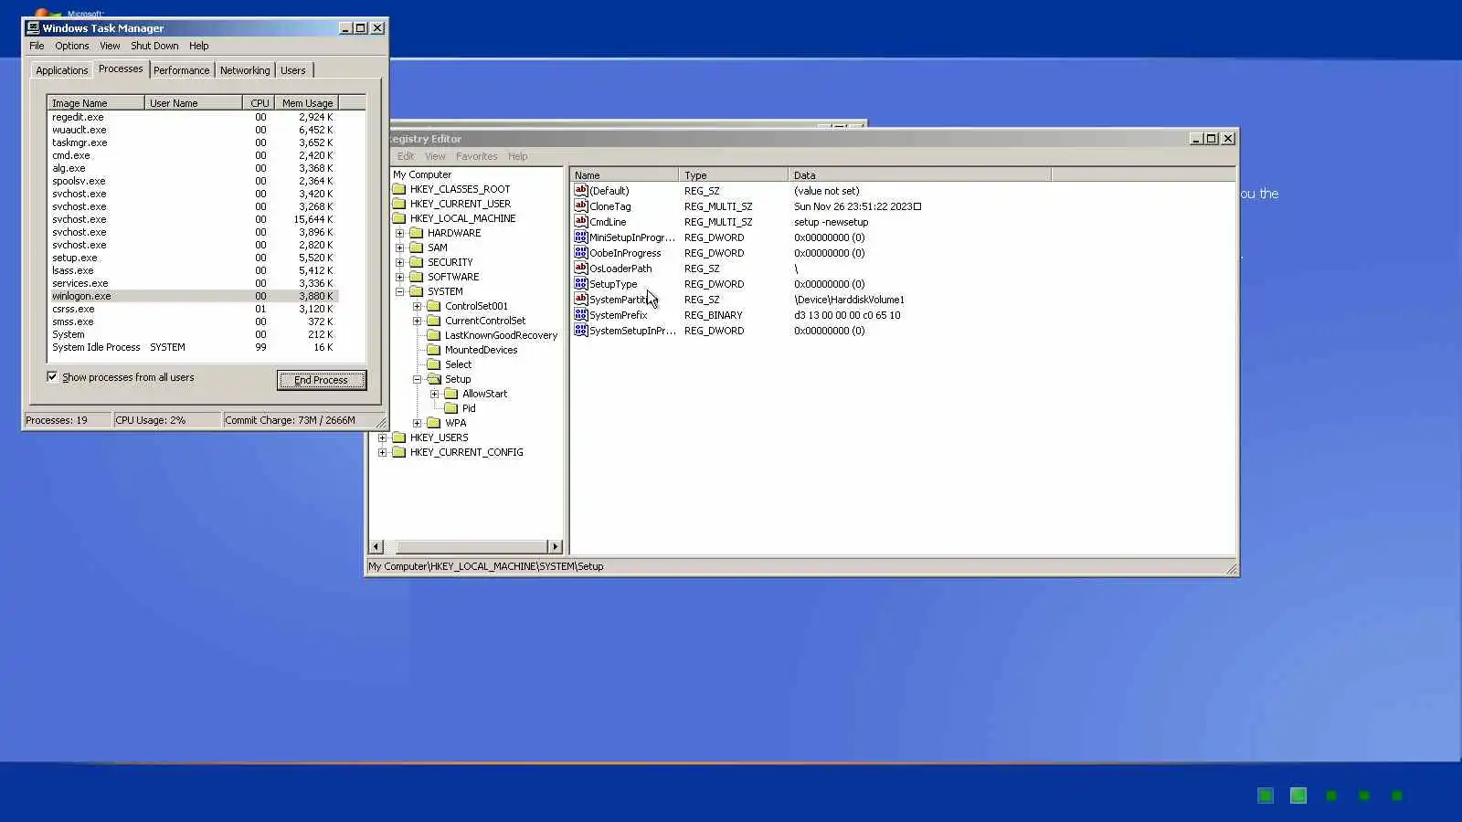Open the Users tab
The width and height of the screenshot is (1462, 822).
pyautogui.click(x=292, y=70)
